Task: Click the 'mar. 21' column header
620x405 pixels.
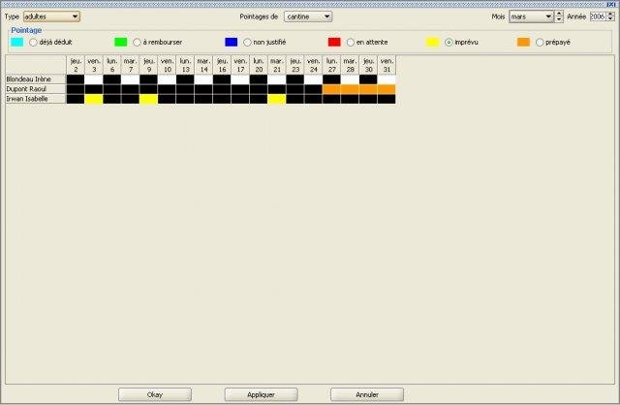Action: 277,65
